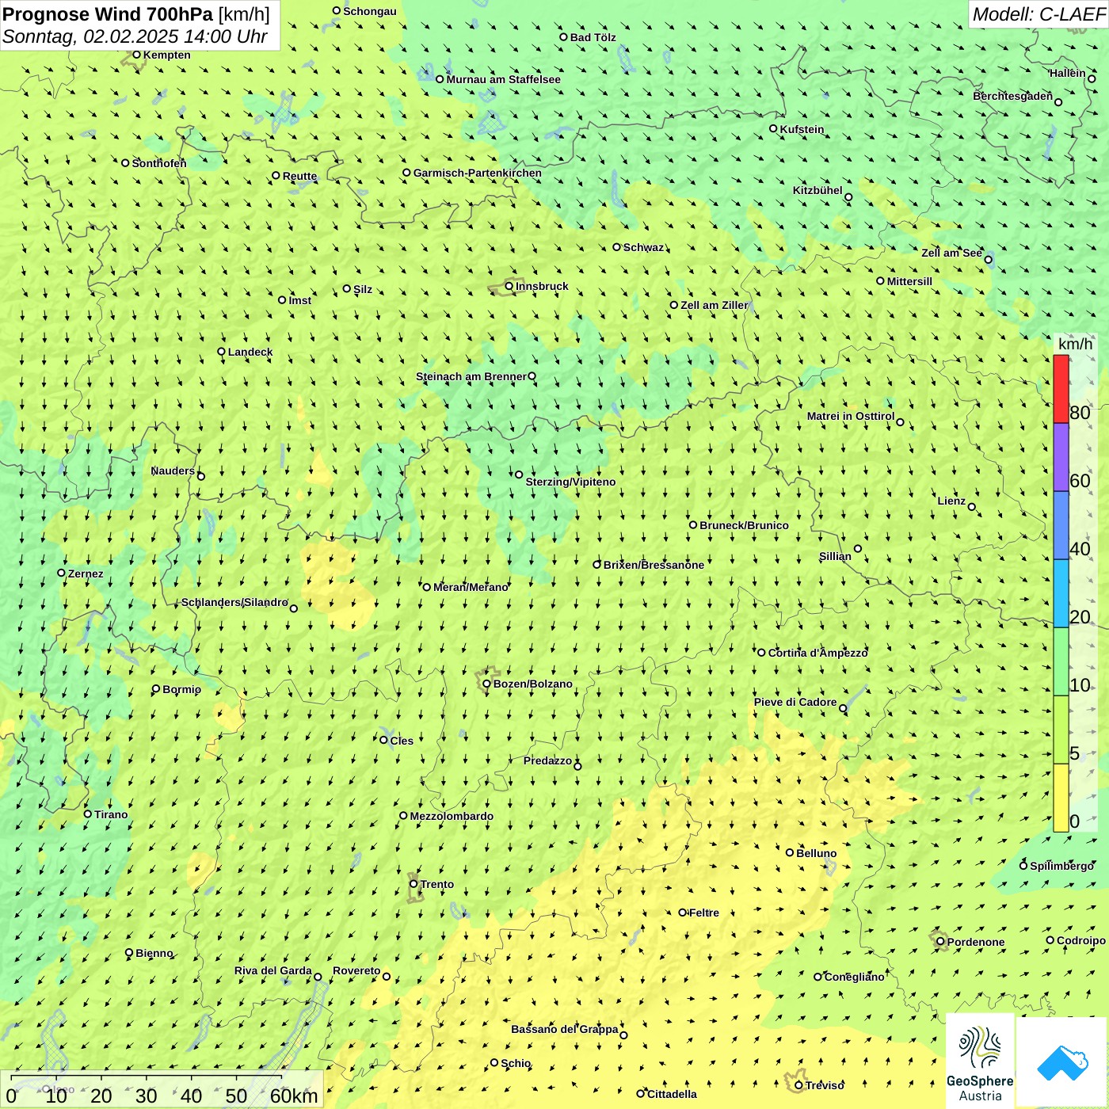The height and width of the screenshot is (1109, 1109).
Task: Click the Riva del Garda label
Action: click(x=272, y=970)
